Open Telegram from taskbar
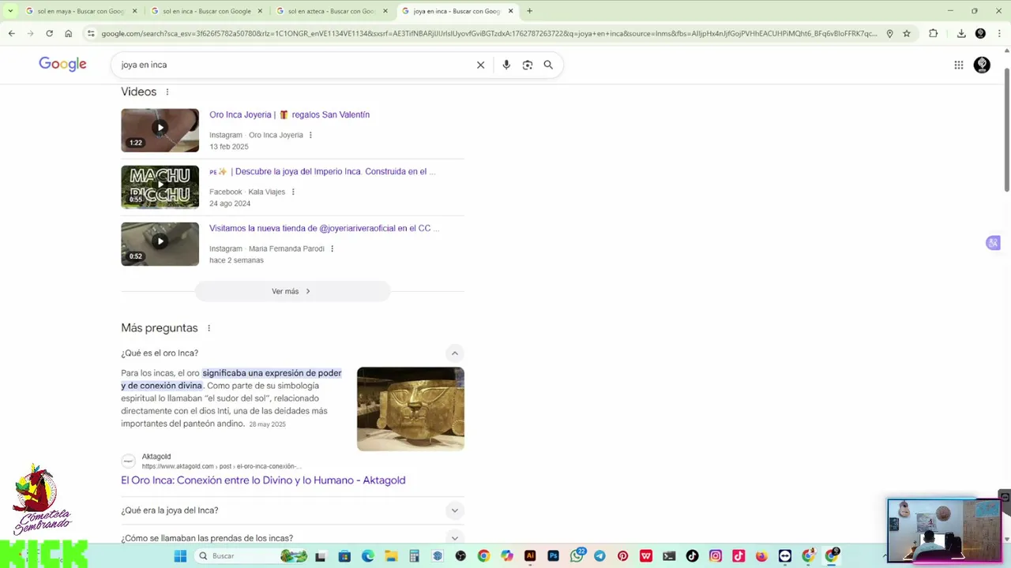Image resolution: width=1011 pixels, height=568 pixels. point(599,556)
